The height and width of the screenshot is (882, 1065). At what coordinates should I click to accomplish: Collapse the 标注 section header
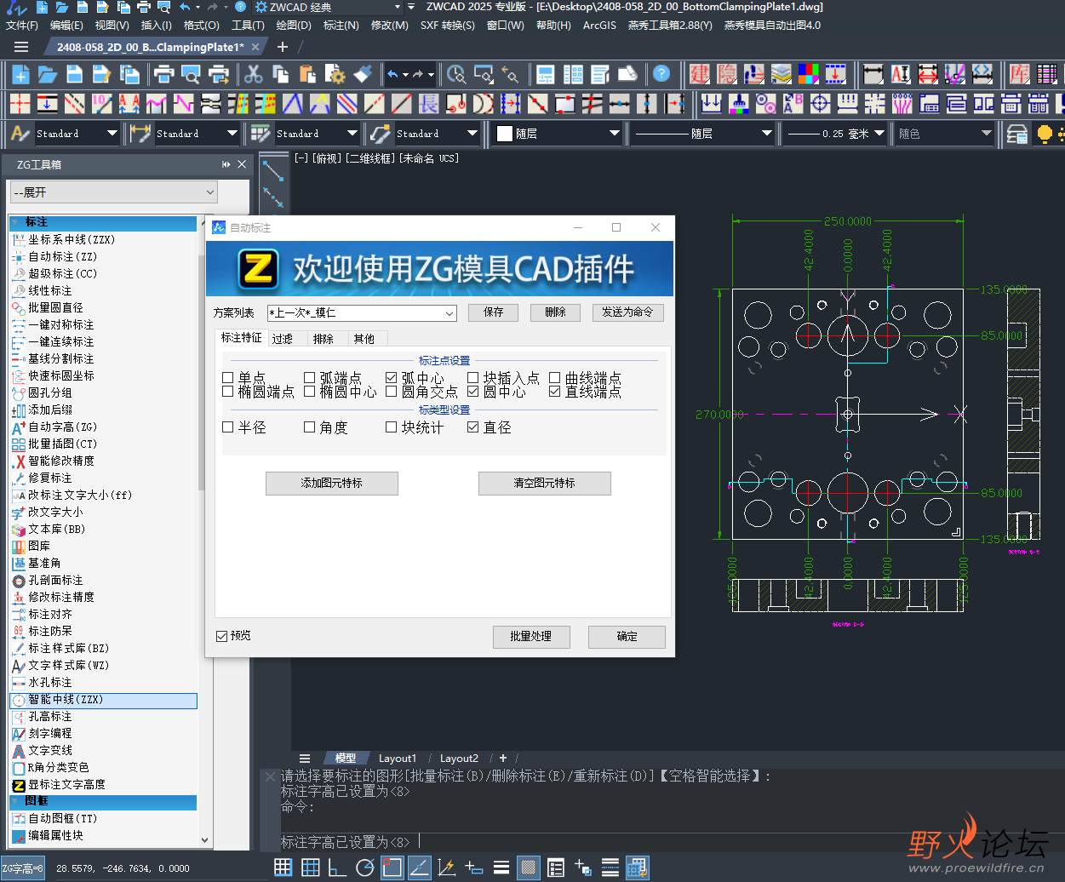[103, 223]
